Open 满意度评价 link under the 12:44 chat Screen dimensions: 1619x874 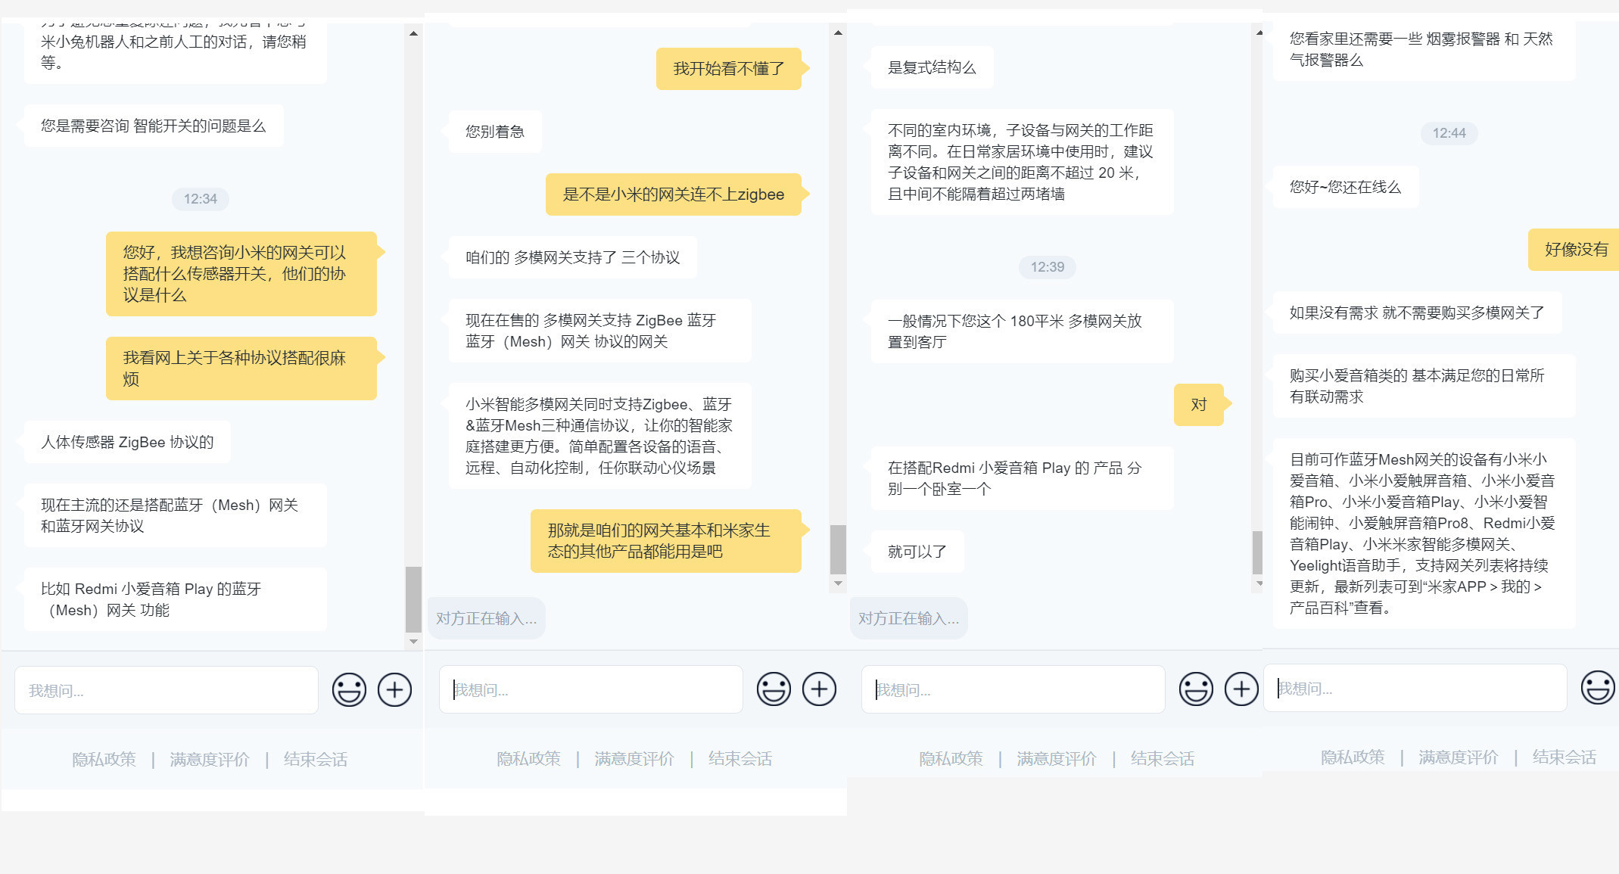click(x=1459, y=757)
